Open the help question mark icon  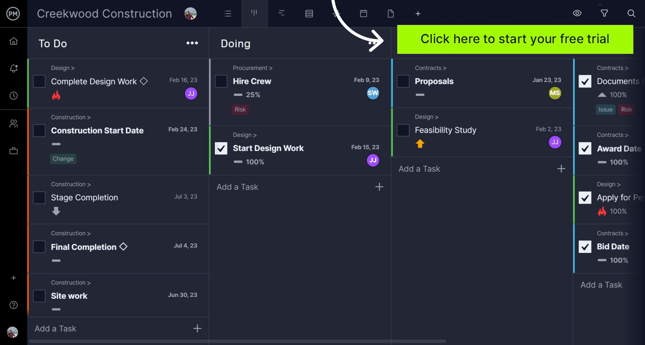click(x=14, y=305)
